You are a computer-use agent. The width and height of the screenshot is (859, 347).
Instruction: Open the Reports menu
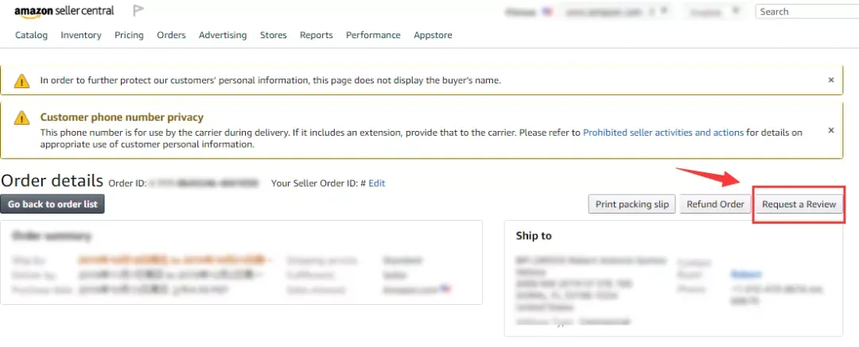316,35
